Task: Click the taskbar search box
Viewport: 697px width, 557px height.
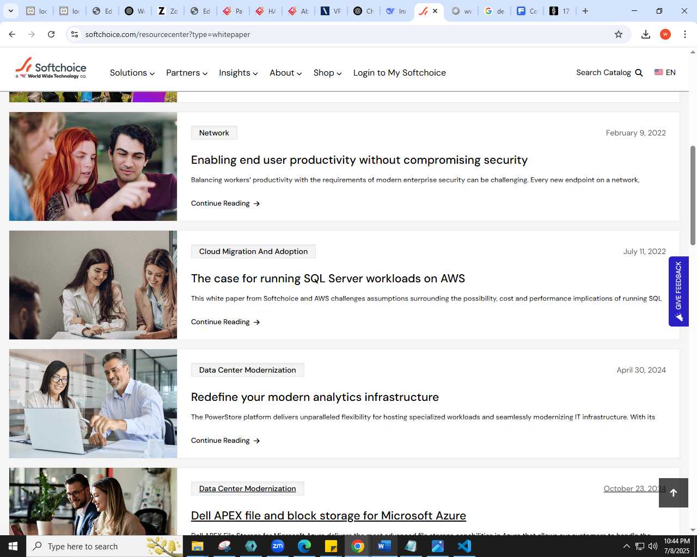Action: [105, 546]
